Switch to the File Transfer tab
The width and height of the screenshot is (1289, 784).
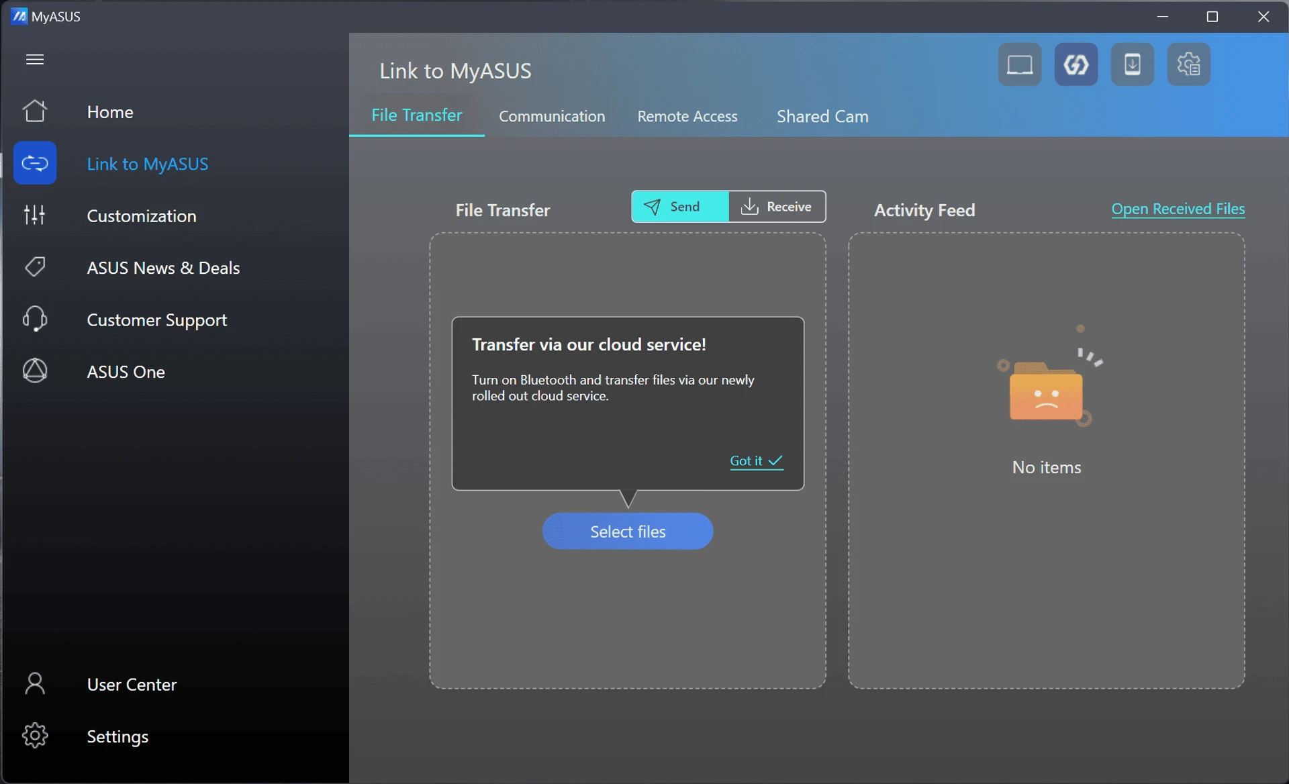[417, 115]
